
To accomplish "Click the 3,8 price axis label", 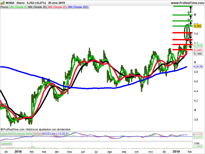I will click(x=196, y=120).
